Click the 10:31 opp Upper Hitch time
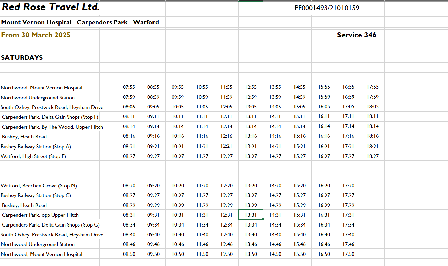Screen dimensions: 448x266 click(x=178, y=215)
